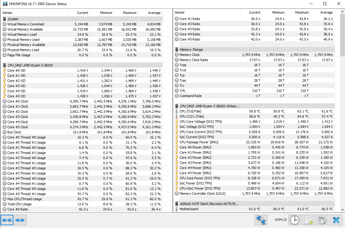The height and width of the screenshot is (228, 345).
Task: Click the ASRock X570 Taichi group icon
Action: (x=177, y=204)
